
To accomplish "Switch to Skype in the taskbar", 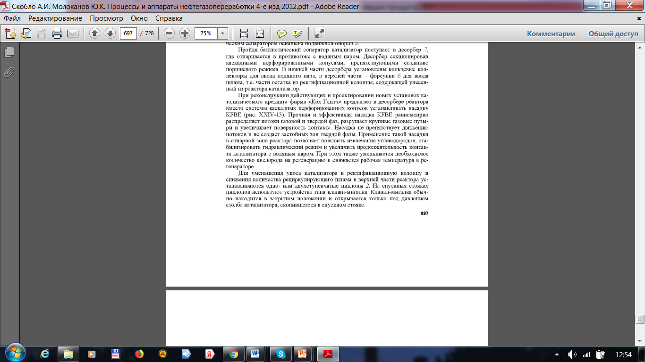I will pos(281,354).
